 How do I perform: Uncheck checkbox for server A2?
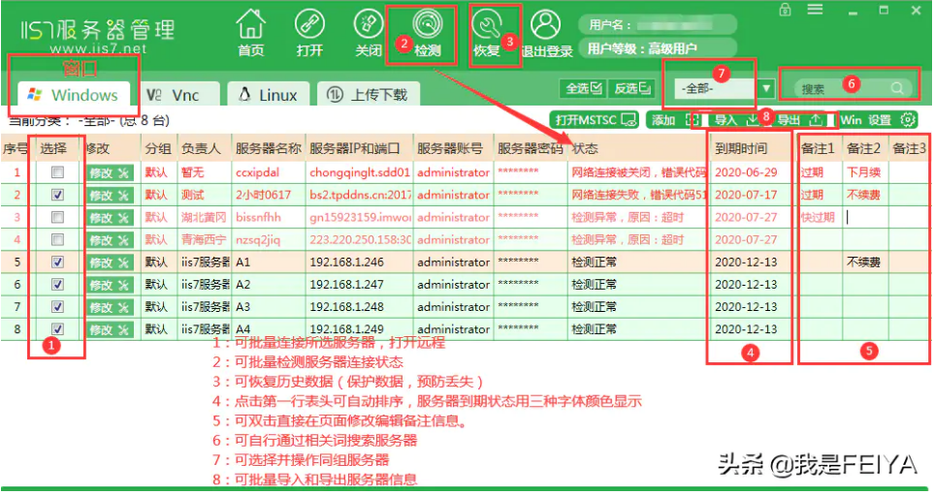click(57, 285)
